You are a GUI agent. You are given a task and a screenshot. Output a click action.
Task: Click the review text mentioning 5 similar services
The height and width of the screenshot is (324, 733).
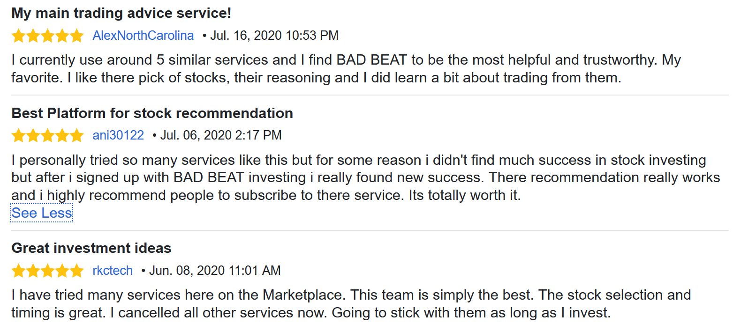point(346,69)
